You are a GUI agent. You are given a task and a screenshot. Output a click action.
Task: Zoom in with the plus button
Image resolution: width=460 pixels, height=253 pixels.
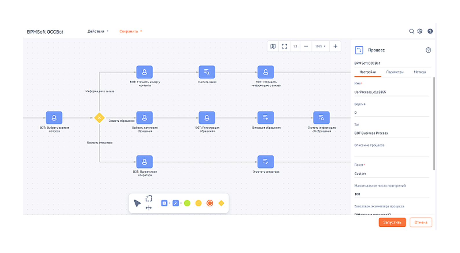pyautogui.click(x=335, y=46)
